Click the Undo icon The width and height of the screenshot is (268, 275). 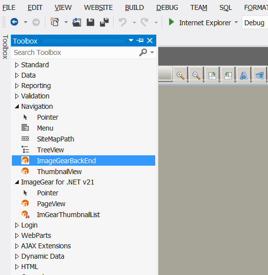click(123, 22)
